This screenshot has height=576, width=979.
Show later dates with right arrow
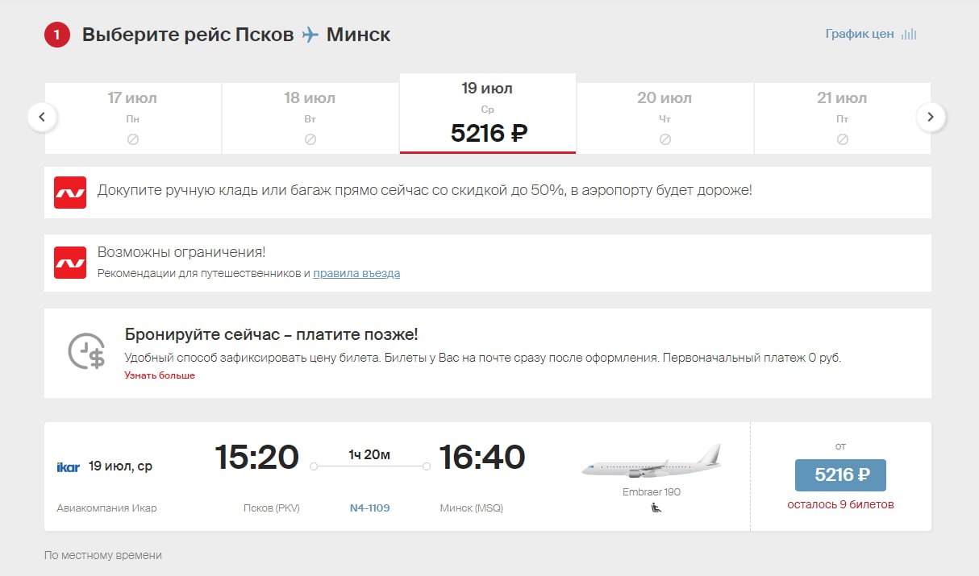coord(931,118)
